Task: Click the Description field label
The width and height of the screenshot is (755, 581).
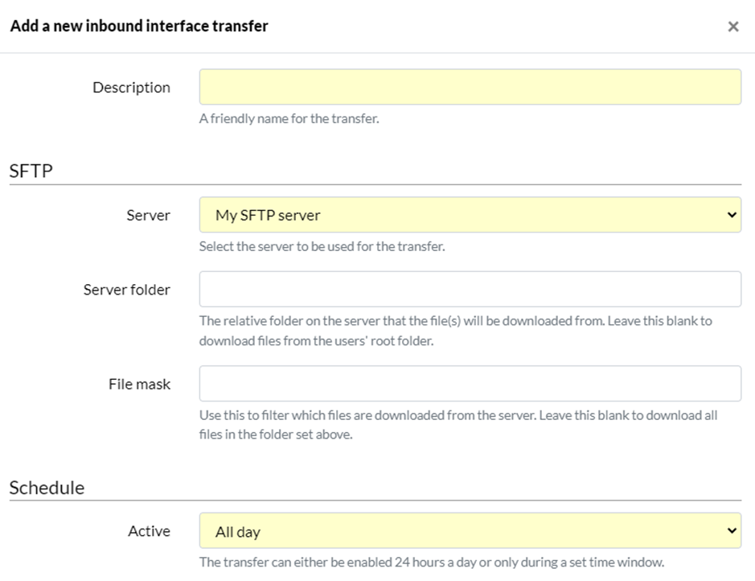Action: click(131, 87)
